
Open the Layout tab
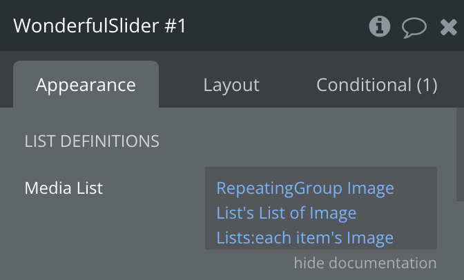[231, 85]
